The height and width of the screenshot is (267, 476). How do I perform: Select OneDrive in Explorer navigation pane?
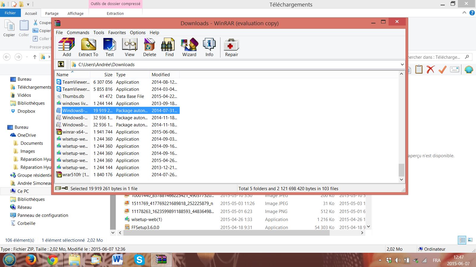[26, 135]
